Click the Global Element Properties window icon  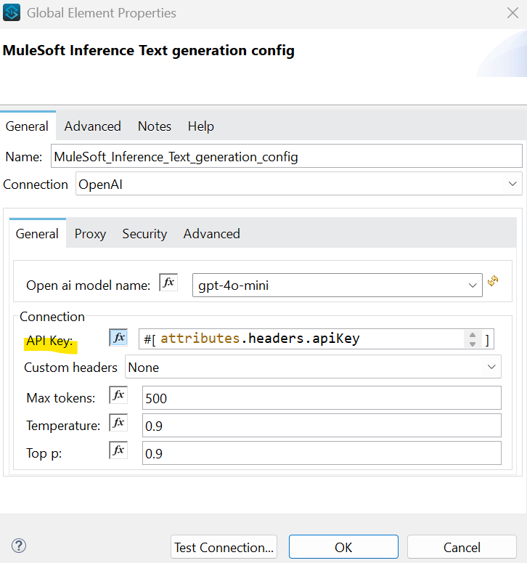[13, 13]
